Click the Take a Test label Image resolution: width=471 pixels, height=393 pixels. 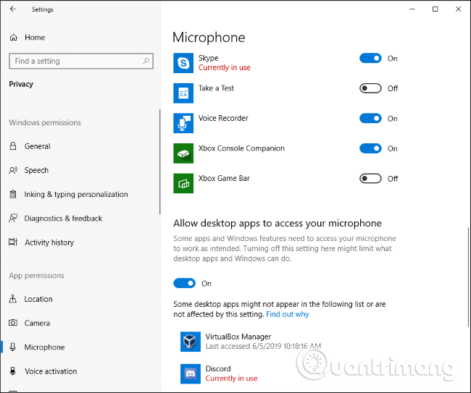[x=216, y=88]
